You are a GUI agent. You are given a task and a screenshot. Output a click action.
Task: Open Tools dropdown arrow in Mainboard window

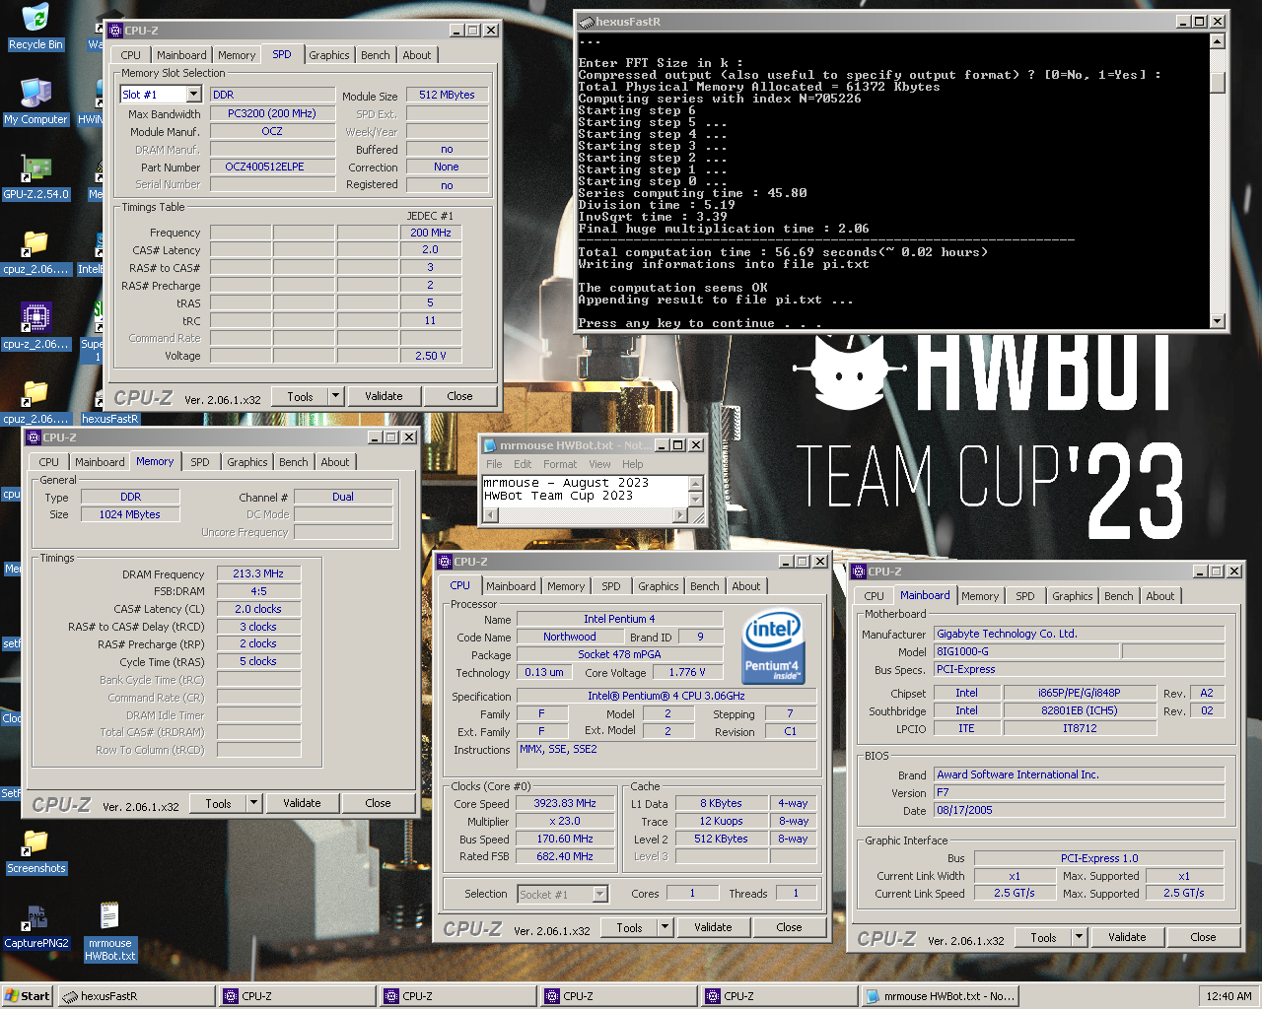tap(1080, 937)
